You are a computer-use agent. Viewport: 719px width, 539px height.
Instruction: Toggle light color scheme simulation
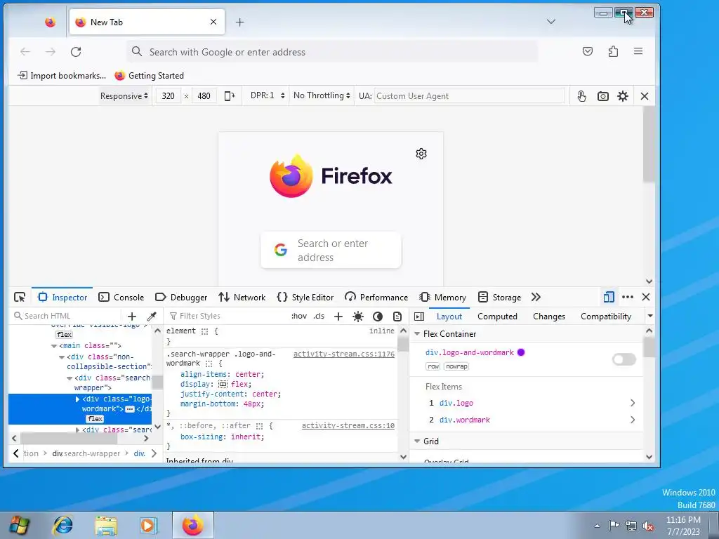[x=358, y=317]
